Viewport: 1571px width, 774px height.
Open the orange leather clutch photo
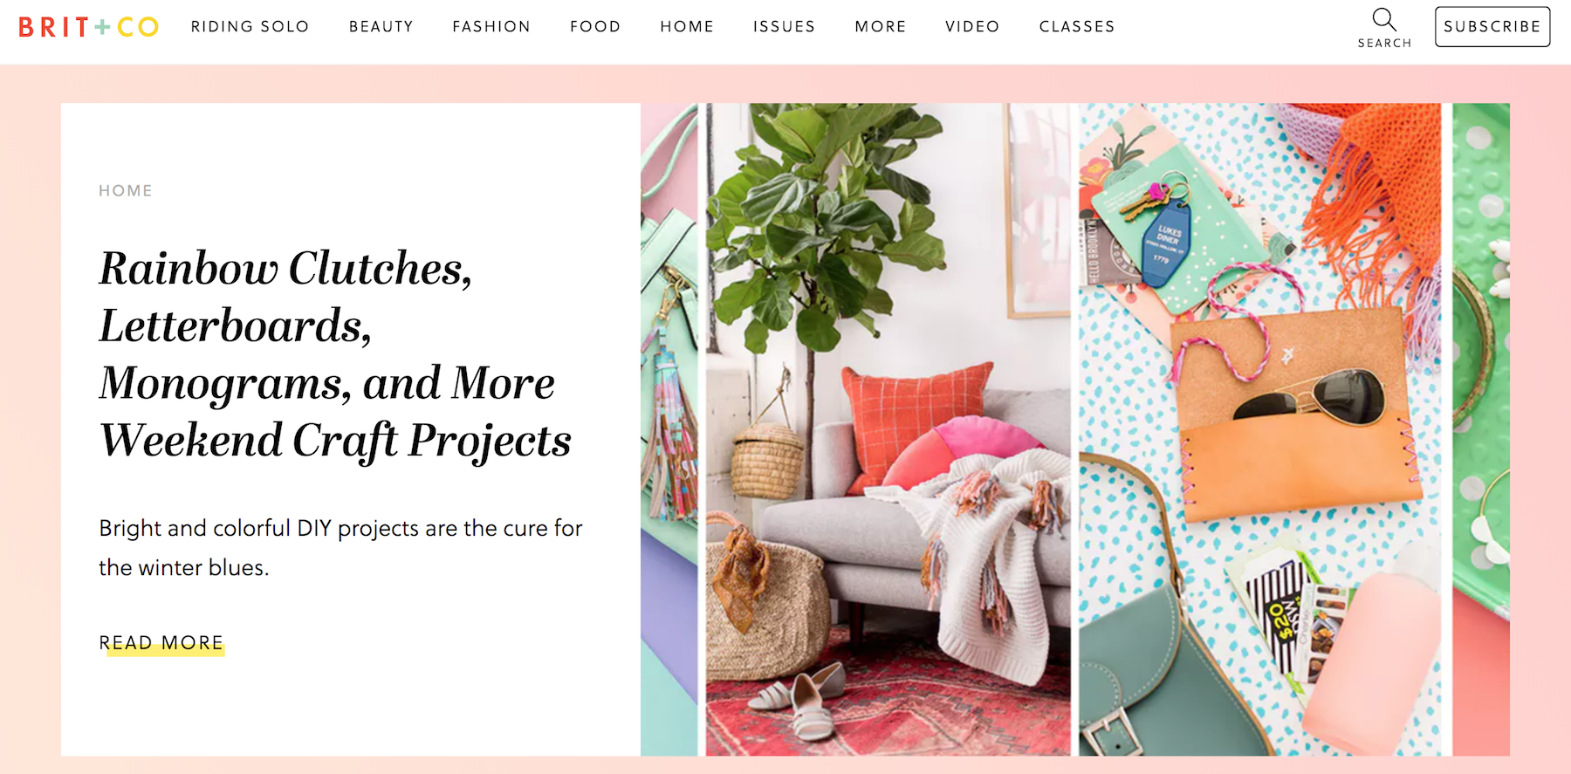(1265, 429)
